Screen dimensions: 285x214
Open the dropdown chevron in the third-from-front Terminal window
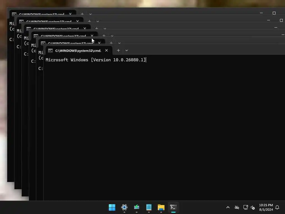[112, 36]
